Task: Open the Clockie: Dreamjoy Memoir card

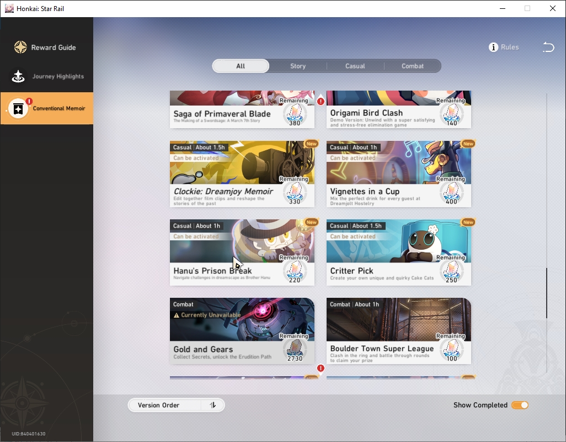Action: point(242,174)
